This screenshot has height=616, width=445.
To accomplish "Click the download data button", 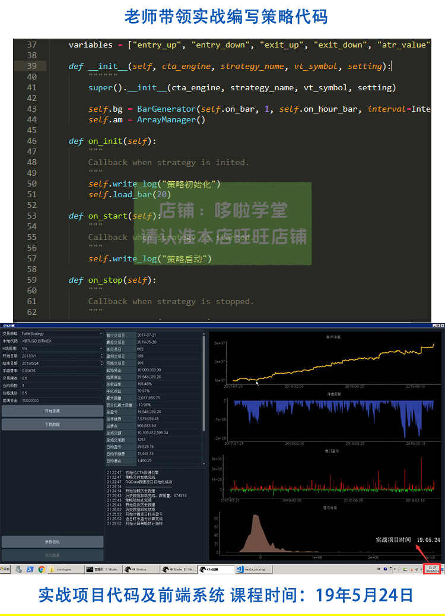I will click(x=52, y=424).
